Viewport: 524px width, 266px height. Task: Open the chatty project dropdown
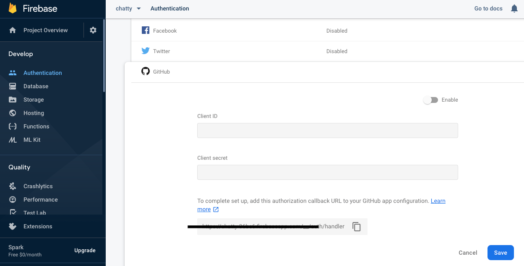(x=128, y=8)
